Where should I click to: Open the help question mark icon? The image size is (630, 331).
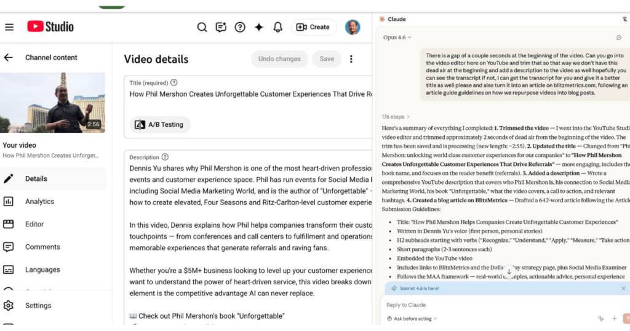coord(240,27)
